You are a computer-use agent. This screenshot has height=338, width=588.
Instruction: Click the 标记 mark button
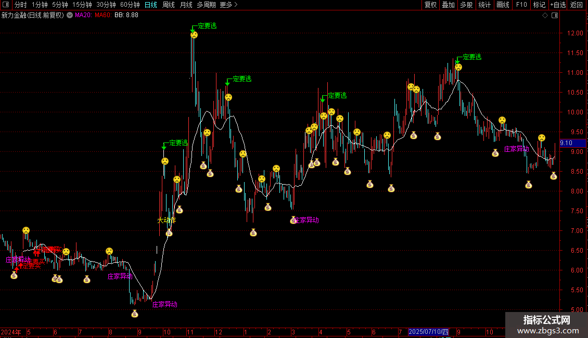click(539, 5)
